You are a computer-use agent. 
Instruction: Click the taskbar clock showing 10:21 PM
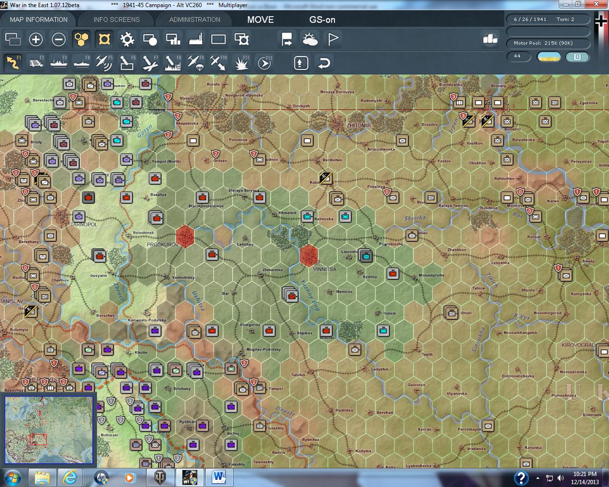pyautogui.click(x=585, y=477)
